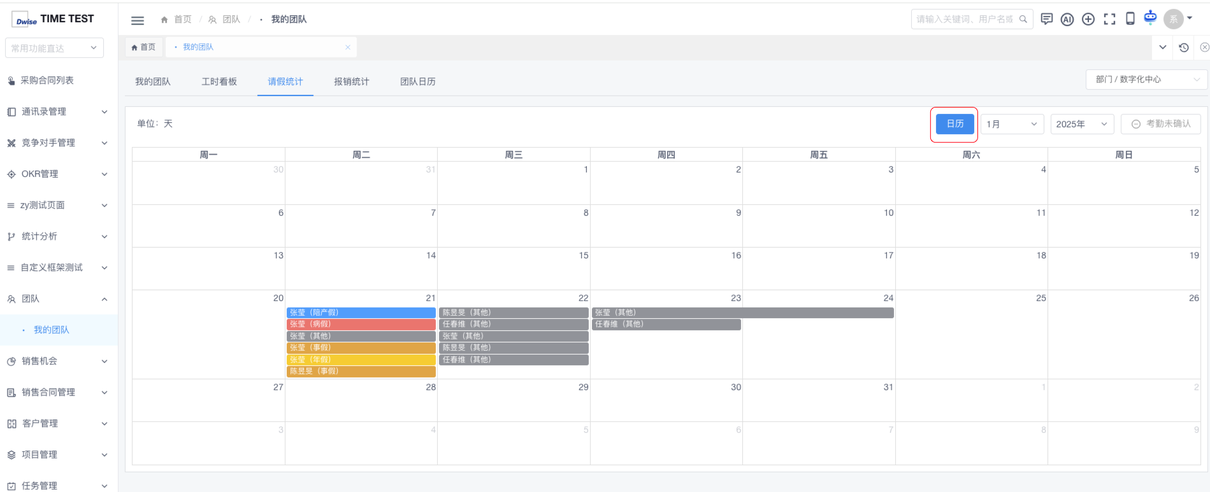The height and width of the screenshot is (492, 1210).
Task: Open the 1月 month dropdown
Action: (x=1011, y=124)
